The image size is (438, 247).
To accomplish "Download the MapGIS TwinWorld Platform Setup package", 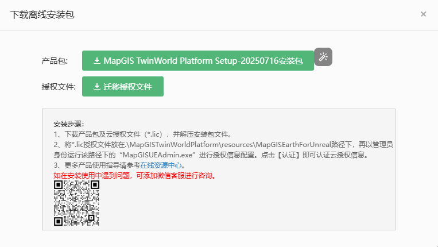I will [198, 61].
